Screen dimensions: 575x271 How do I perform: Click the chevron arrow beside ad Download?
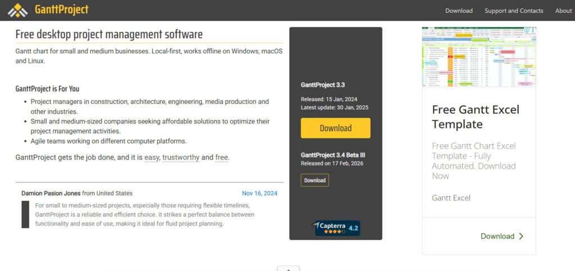click(x=521, y=236)
